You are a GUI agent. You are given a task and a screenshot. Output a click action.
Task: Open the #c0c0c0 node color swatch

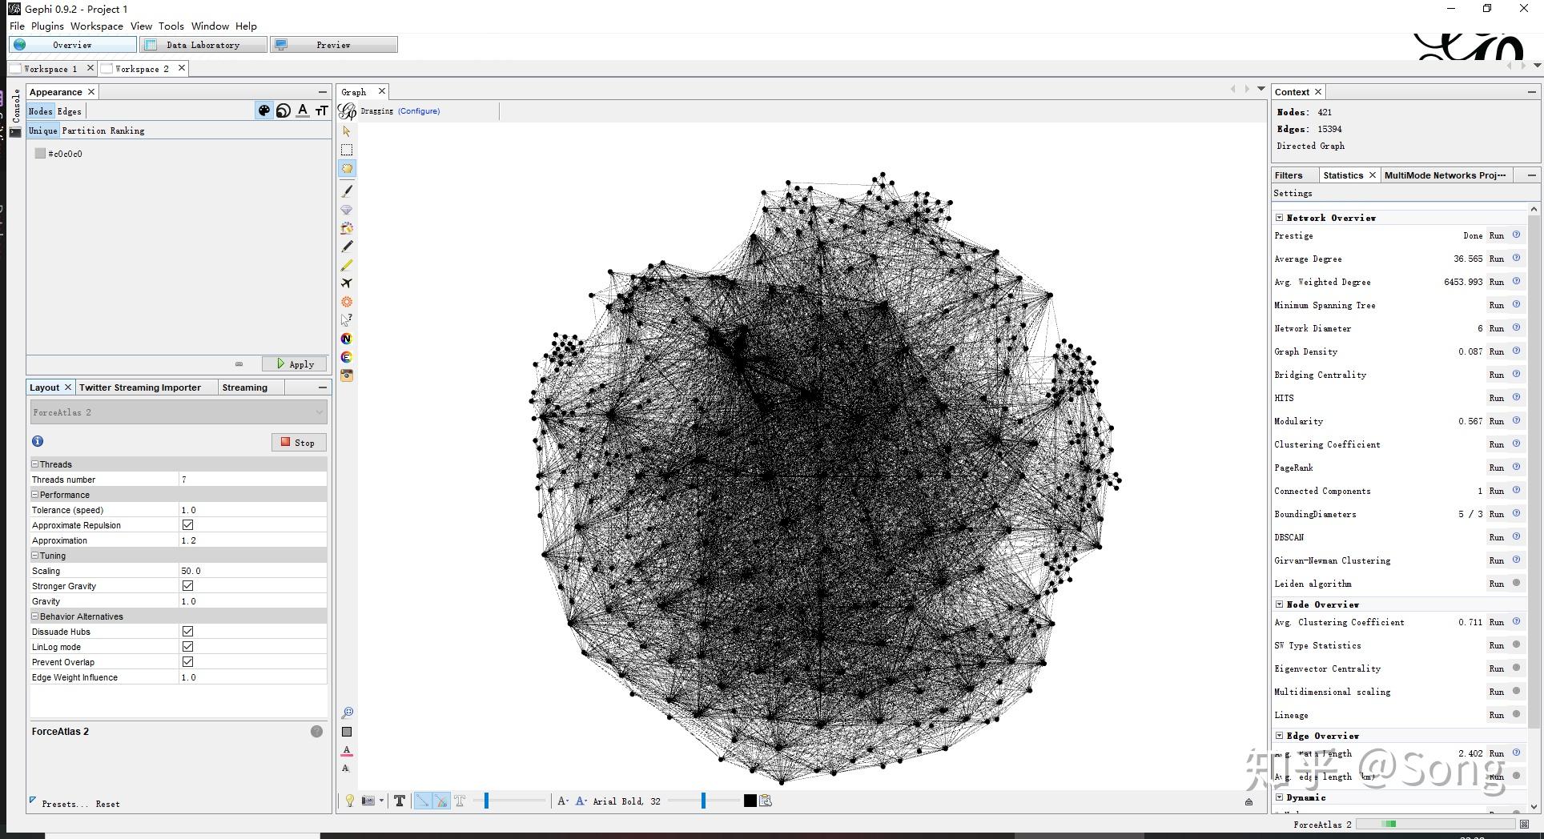pos(40,154)
